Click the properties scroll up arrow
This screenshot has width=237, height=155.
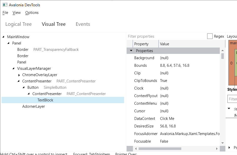(223, 50)
